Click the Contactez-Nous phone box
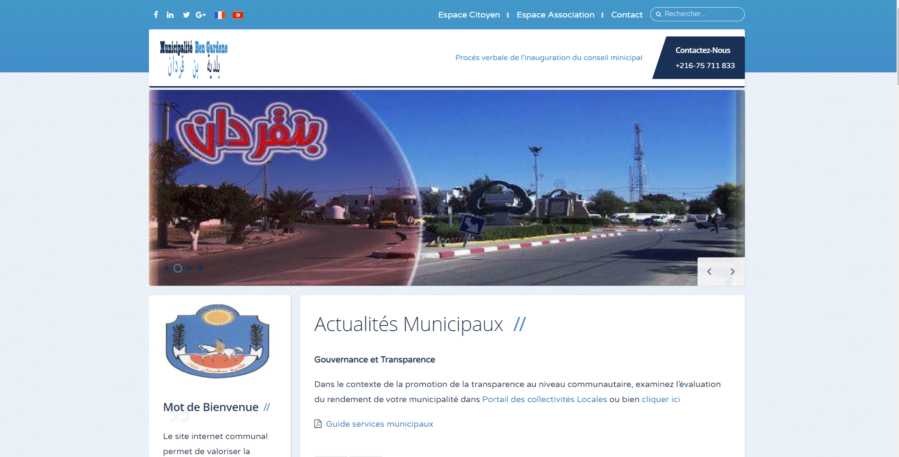The width and height of the screenshot is (899, 457). click(699, 58)
